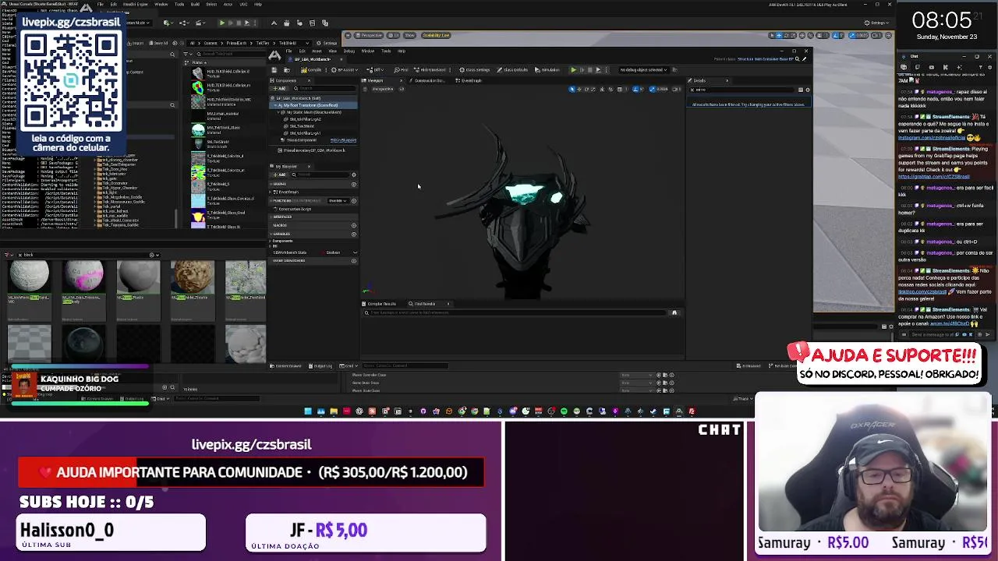Stop play session in Blueprint toolbar
Viewport: 998px width, 561px height.
(x=589, y=69)
